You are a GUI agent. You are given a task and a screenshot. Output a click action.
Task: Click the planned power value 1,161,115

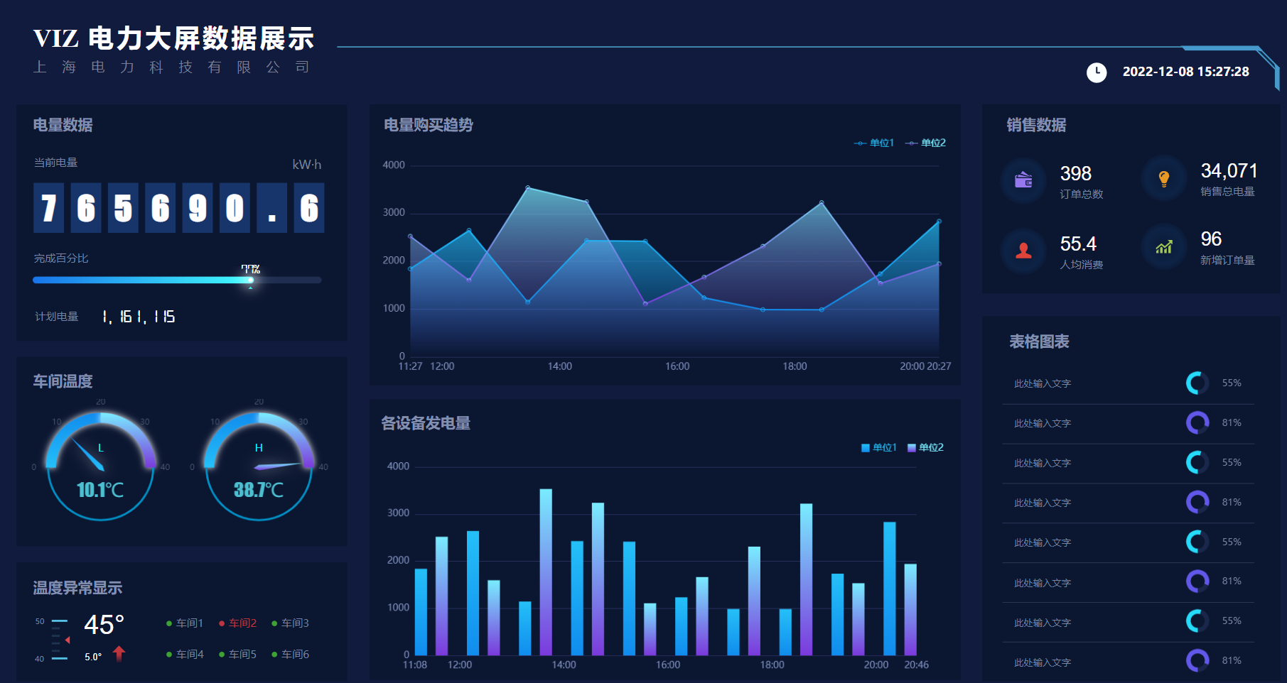tap(139, 317)
